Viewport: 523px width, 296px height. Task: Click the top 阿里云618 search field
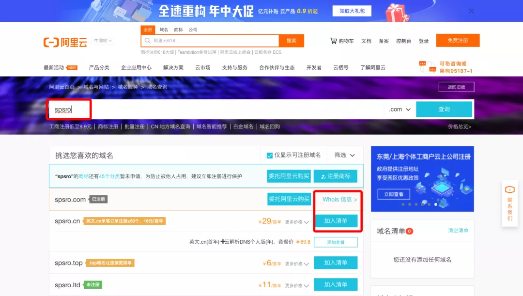pos(210,41)
